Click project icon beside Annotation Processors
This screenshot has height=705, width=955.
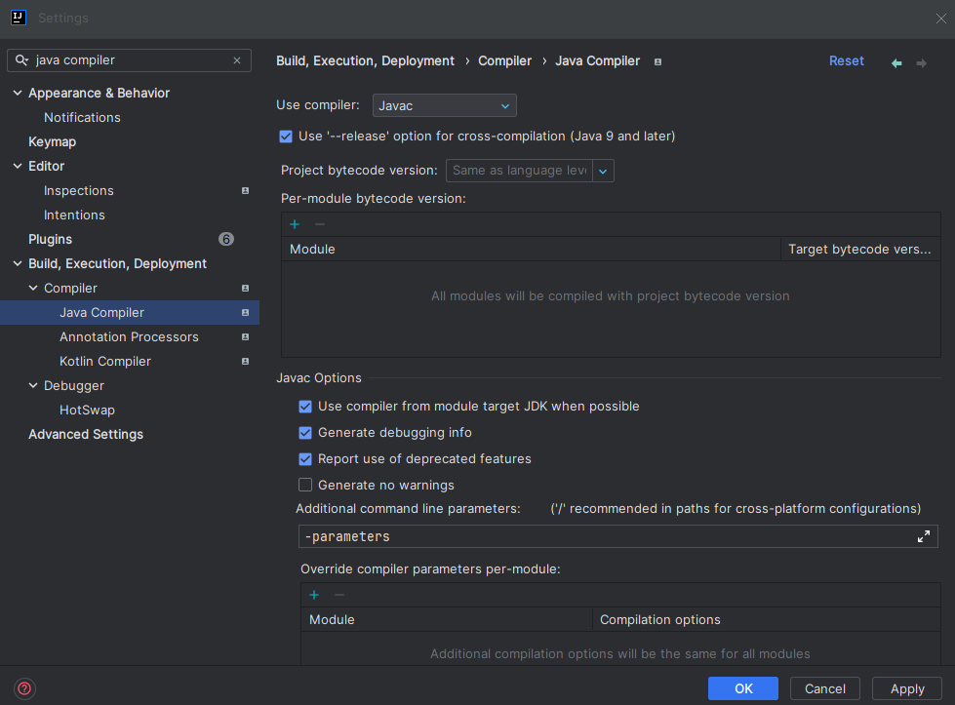[246, 336]
